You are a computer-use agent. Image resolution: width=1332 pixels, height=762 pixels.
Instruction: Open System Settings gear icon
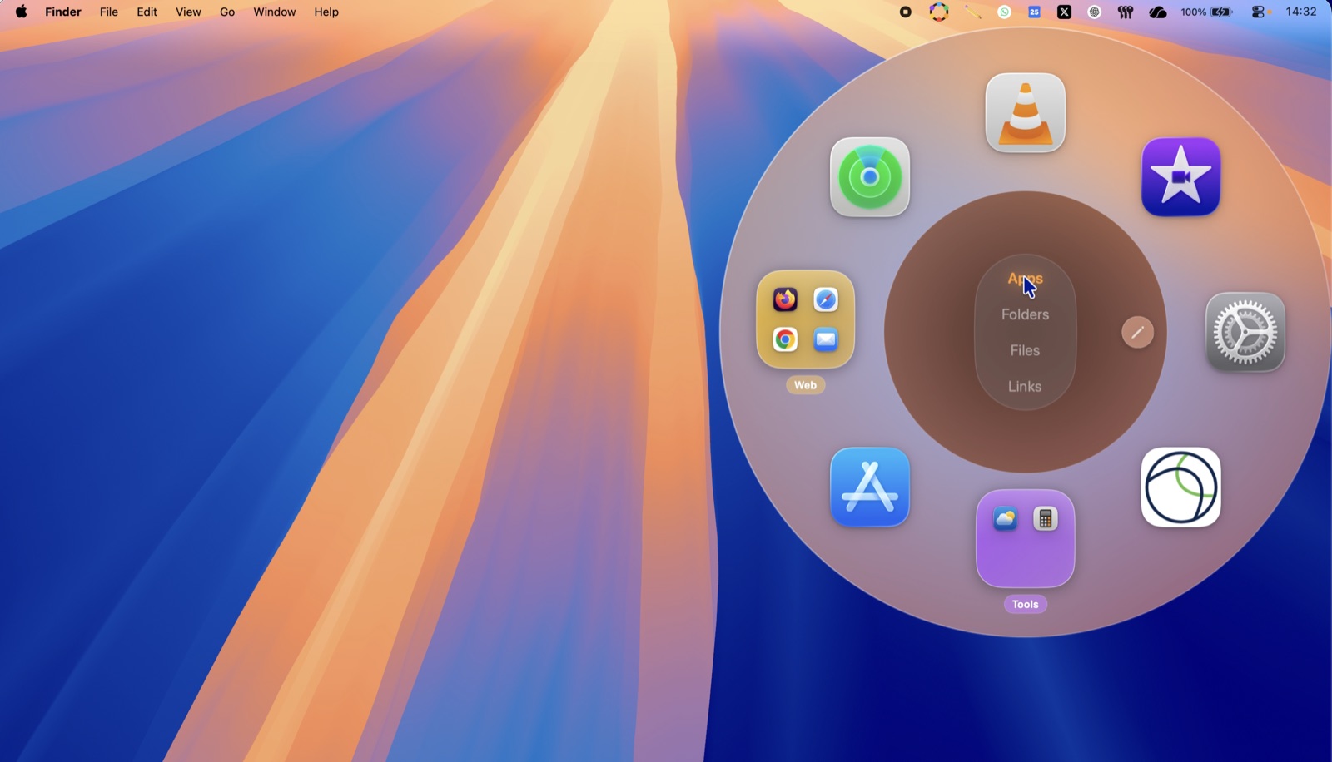tap(1245, 332)
